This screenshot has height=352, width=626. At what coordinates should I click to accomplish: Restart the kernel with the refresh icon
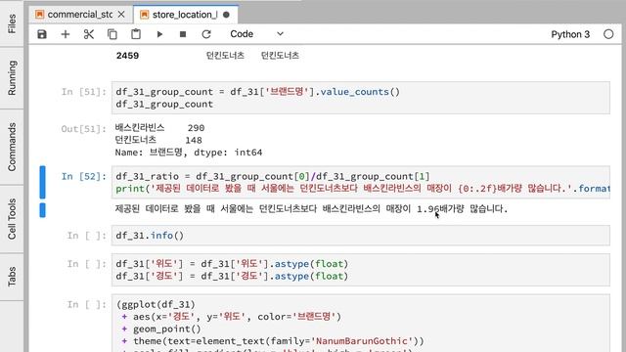click(x=206, y=34)
